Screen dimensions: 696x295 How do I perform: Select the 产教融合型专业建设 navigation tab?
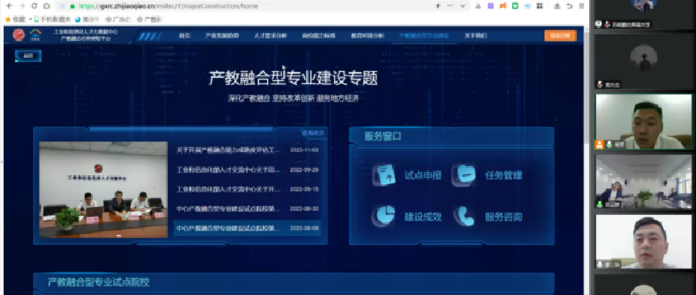coord(424,36)
